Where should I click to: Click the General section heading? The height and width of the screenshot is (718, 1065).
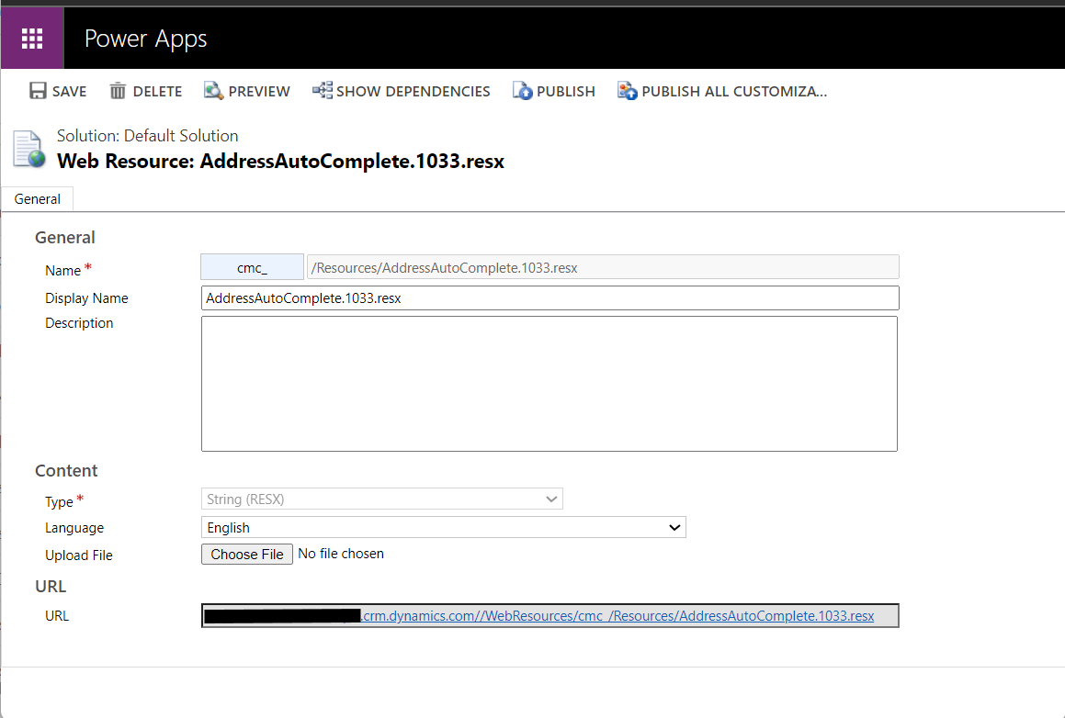click(x=65, y=238)
